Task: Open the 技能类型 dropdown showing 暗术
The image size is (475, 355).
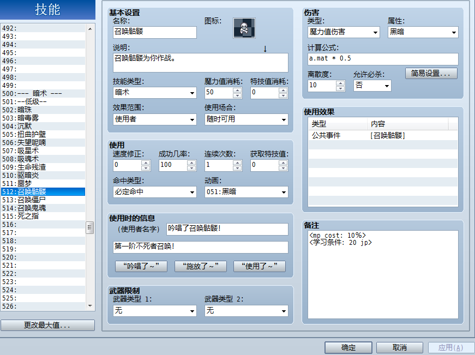Action: (154, 93)
